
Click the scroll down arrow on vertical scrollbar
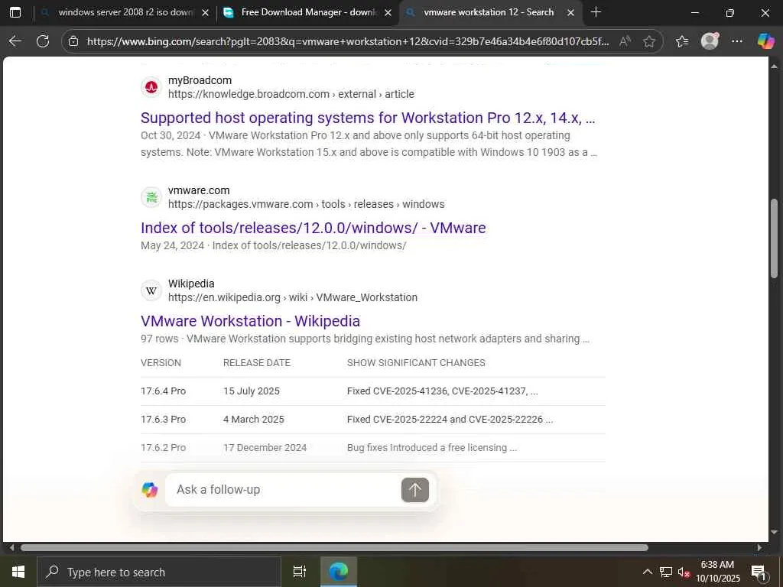(x=774, y=532)
